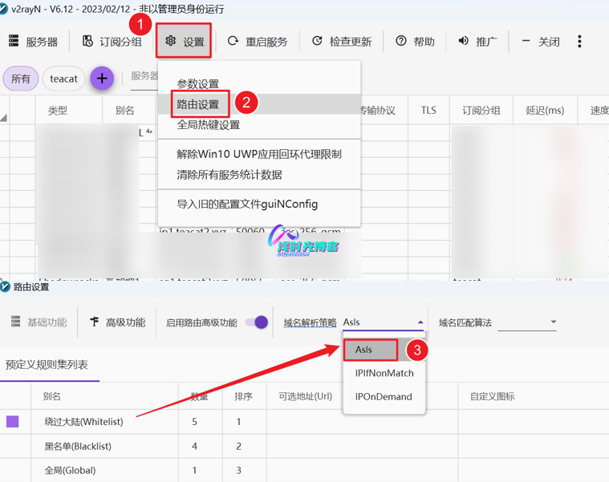Image resolution: width=609 pixels, height=482 pixels.
Task: Click 检查更新 check update icon
Action: point(318,42)
